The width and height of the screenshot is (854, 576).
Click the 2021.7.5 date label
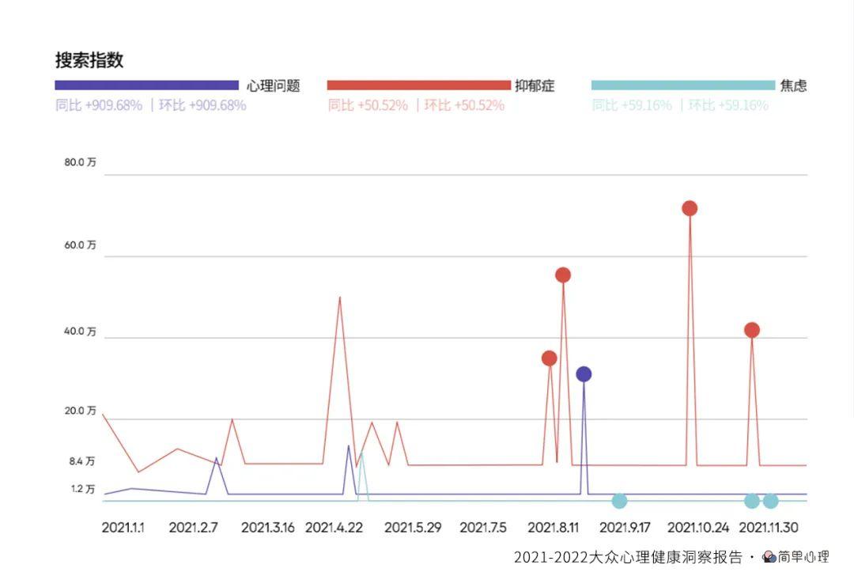point(483,528)
